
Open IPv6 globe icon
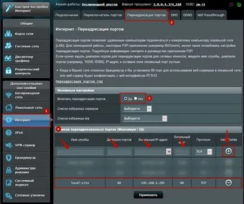8,132
